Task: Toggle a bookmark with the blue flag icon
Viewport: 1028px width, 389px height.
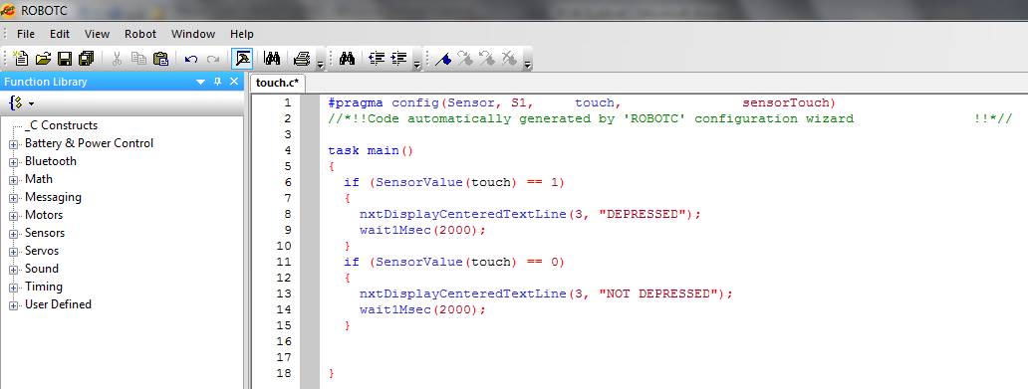Action: (443, 59)
